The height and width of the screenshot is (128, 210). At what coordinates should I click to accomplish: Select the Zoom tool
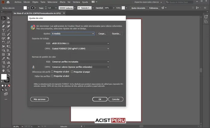pyautogui.click(x=8, y=70)
